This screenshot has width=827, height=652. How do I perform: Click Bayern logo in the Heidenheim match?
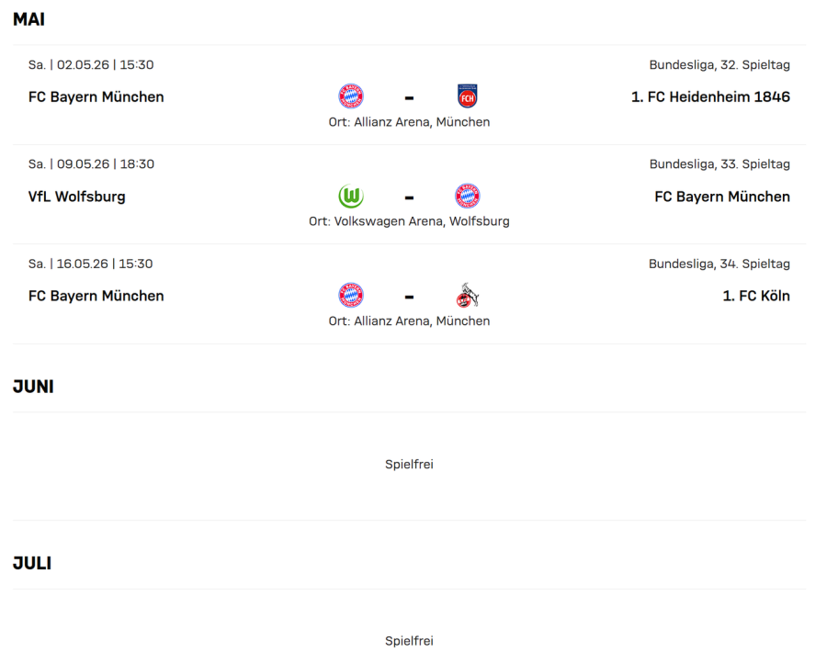(351, 96)
